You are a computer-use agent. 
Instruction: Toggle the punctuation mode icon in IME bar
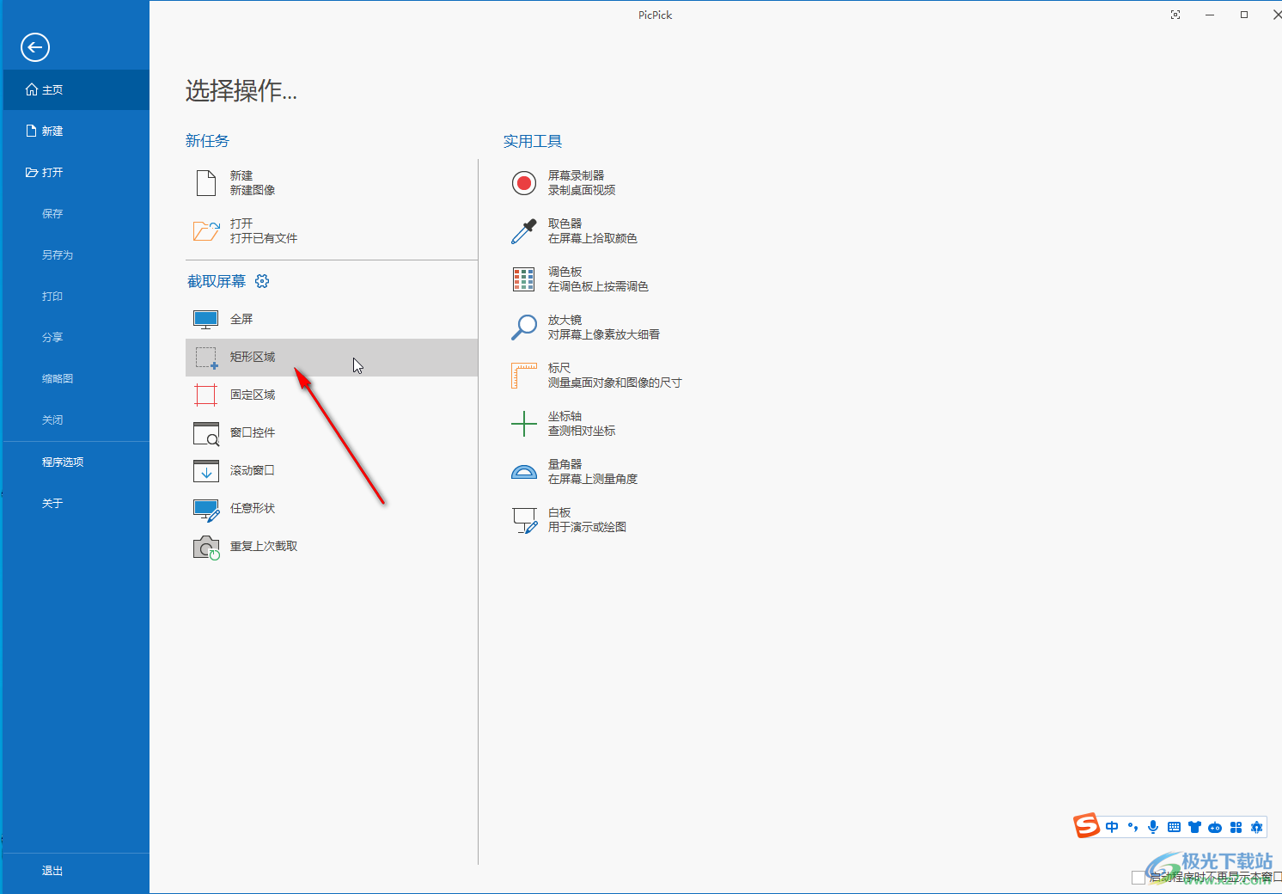point(1132,827)
